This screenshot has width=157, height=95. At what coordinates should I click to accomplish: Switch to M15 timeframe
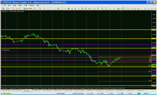135,9
